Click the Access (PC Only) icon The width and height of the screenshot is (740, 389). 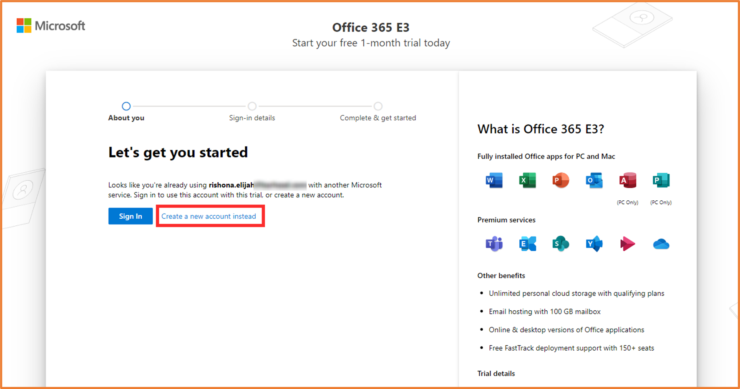[627, 180]
